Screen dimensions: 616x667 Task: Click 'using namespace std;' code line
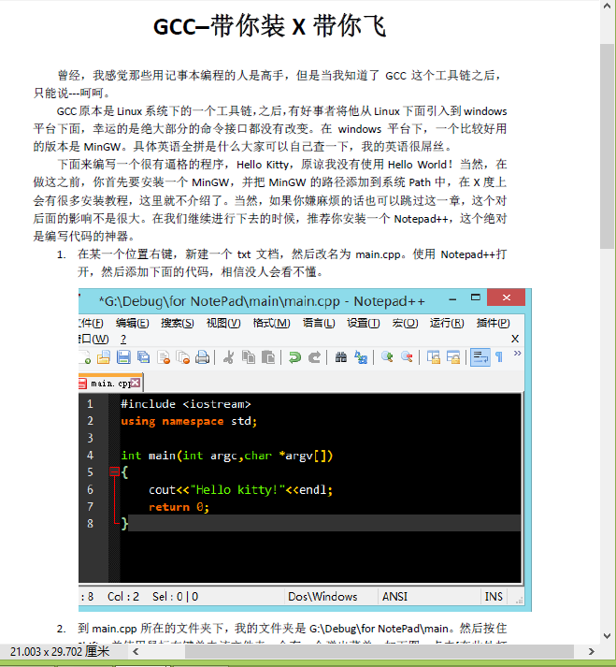[189, 421]
